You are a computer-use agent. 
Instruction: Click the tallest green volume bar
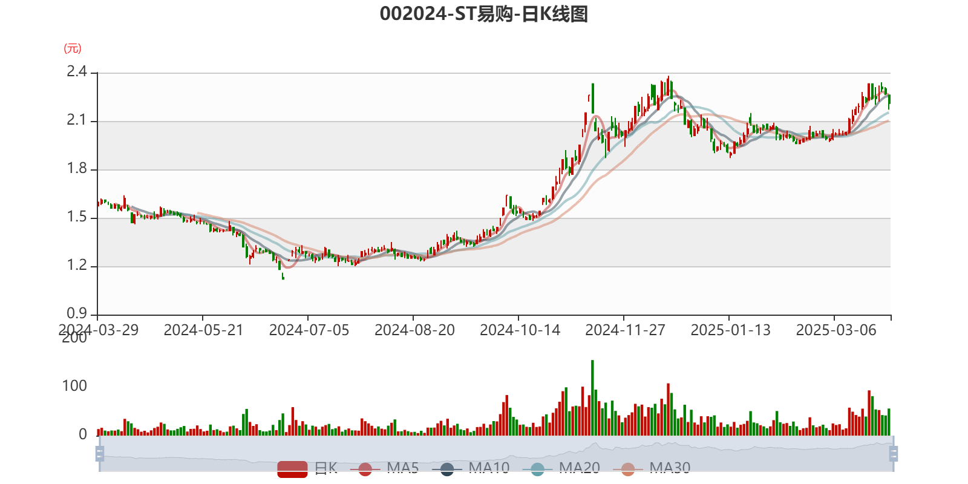pyautogui.click(x=592, y=397)
